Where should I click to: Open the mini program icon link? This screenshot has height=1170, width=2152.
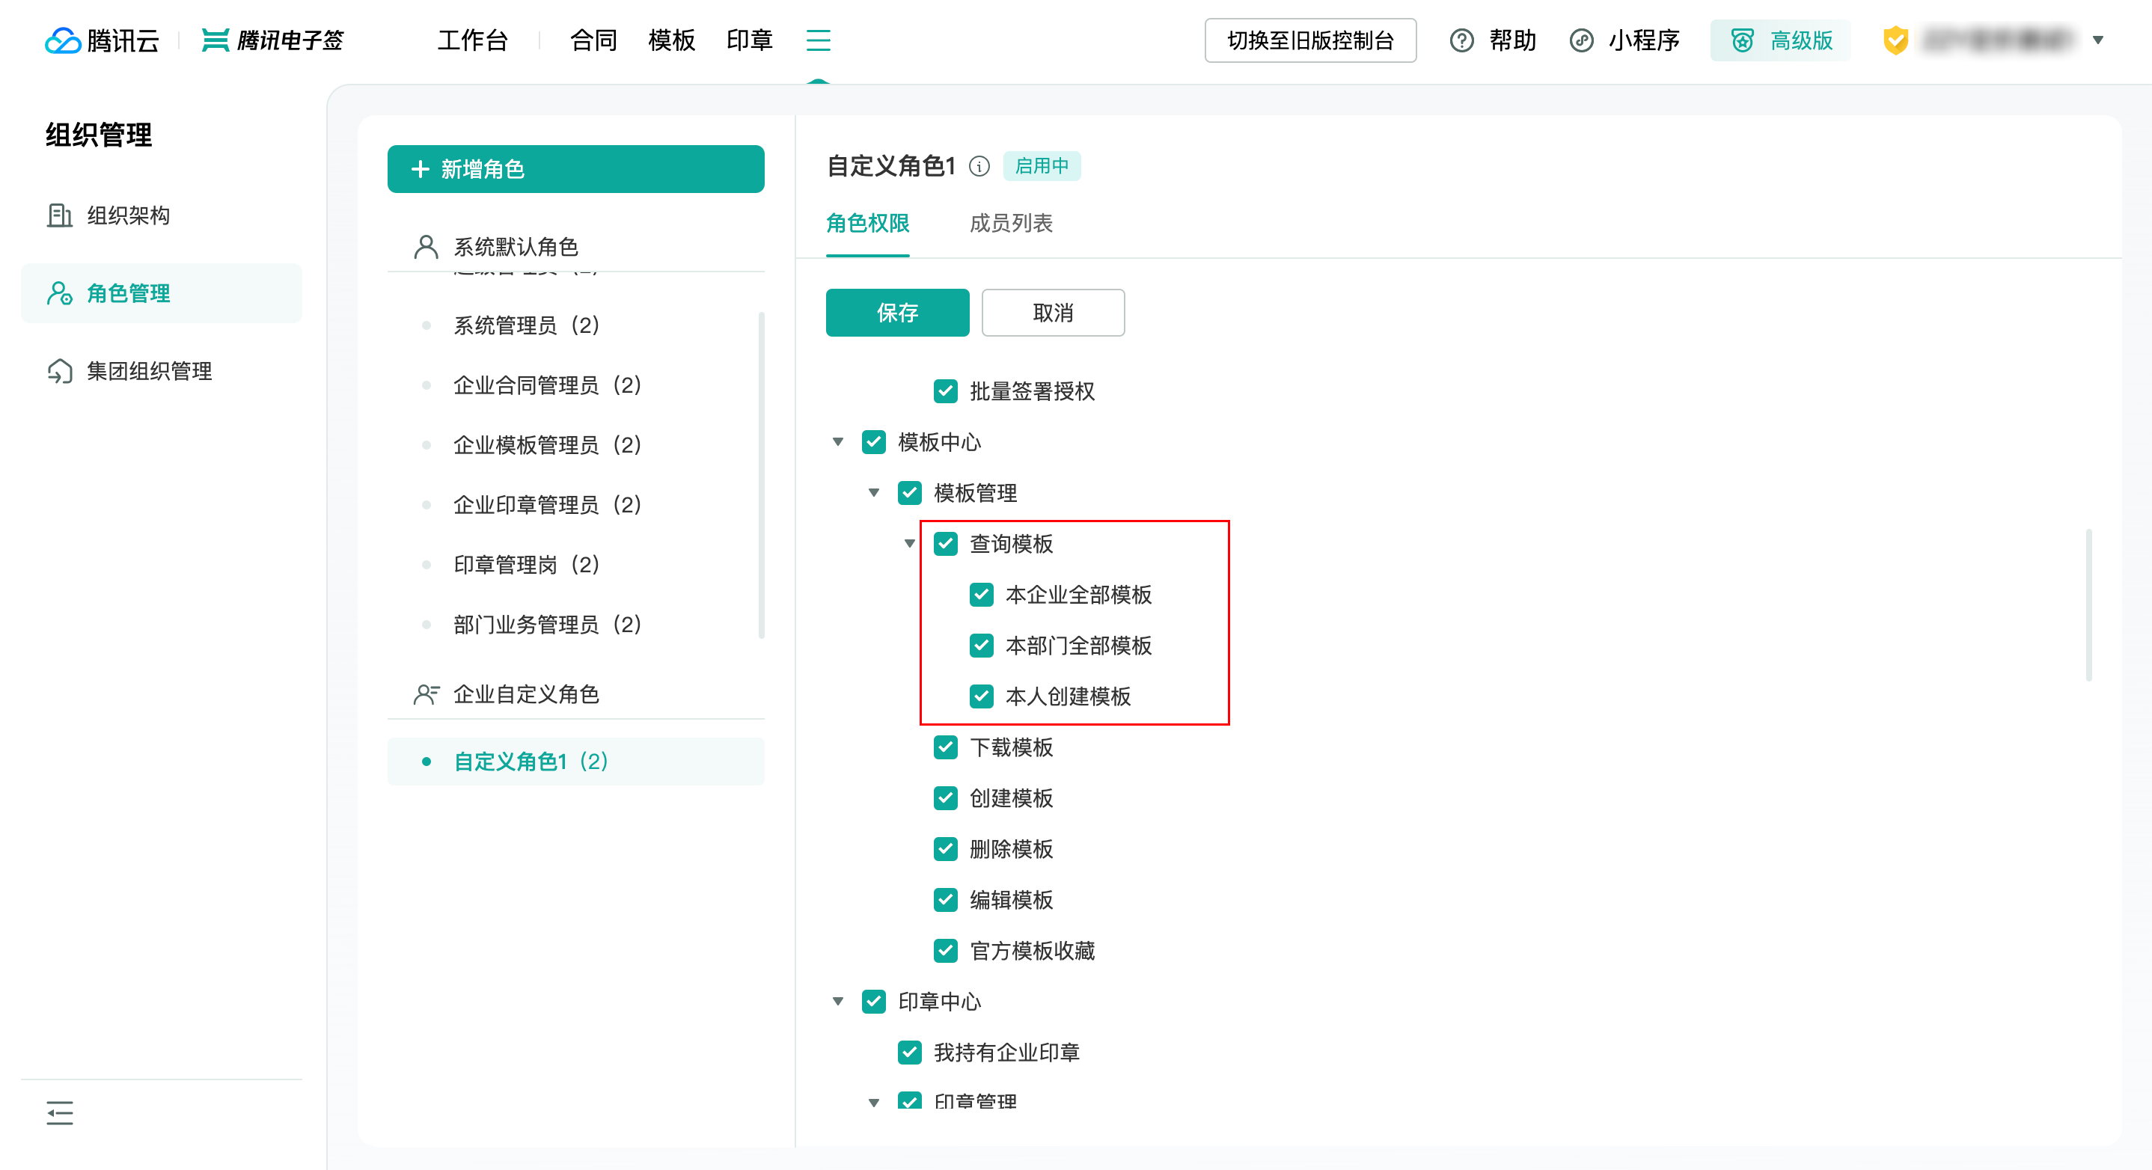tap(1580, 40)
